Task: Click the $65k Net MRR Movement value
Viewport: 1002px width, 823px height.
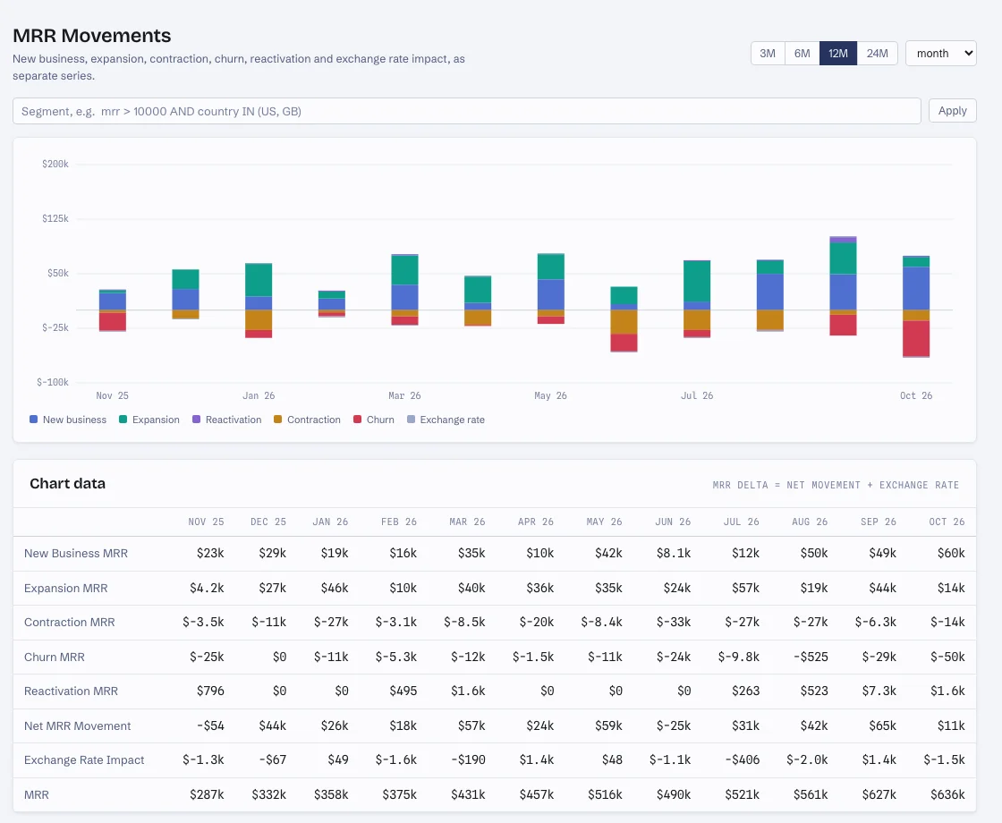Action: point(882,725)
